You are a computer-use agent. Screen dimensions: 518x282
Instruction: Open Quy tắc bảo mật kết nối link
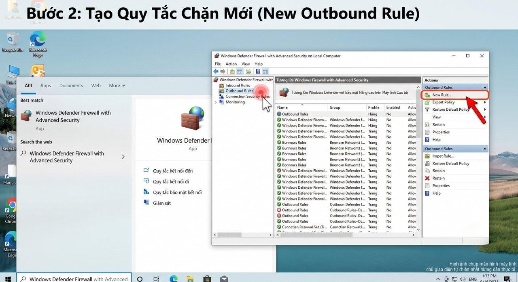[x=177, y=192]
